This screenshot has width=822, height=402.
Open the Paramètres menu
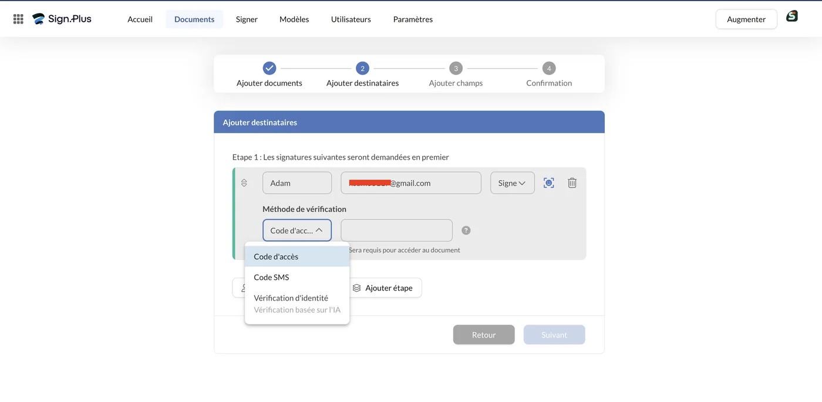coord(413,19)
